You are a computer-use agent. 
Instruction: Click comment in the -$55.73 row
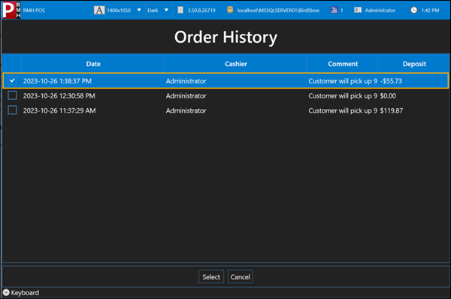click(343, 81)
